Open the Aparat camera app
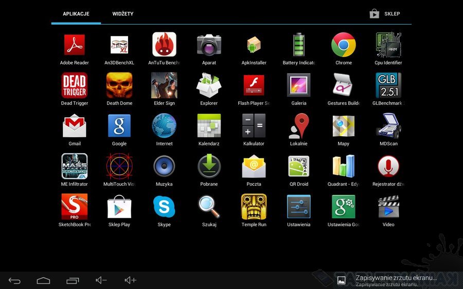This screenshot has width=463, height=289. [209, 45]
